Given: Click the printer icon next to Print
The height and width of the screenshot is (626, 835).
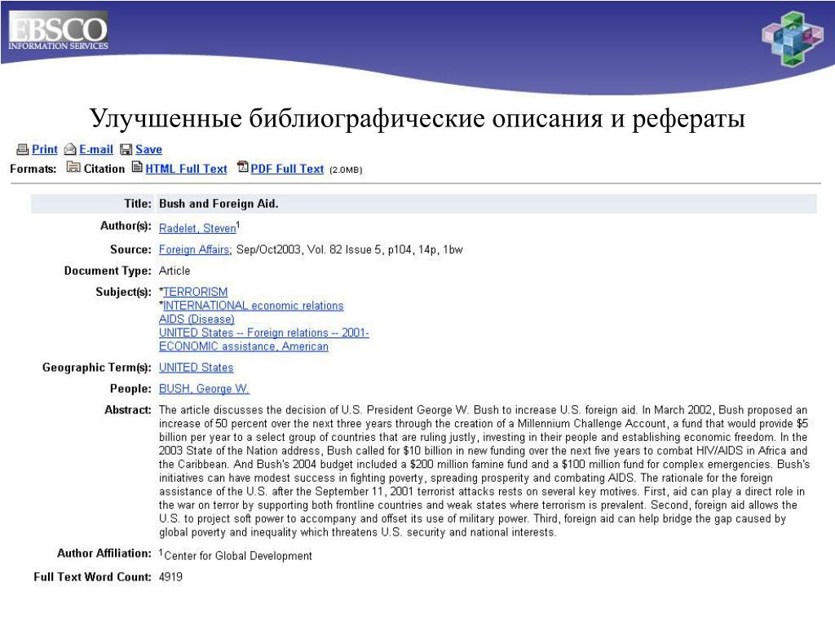Looking at the screenshot, I should pos(22,150).
